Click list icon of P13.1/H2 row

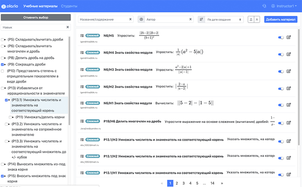(82, 156)
